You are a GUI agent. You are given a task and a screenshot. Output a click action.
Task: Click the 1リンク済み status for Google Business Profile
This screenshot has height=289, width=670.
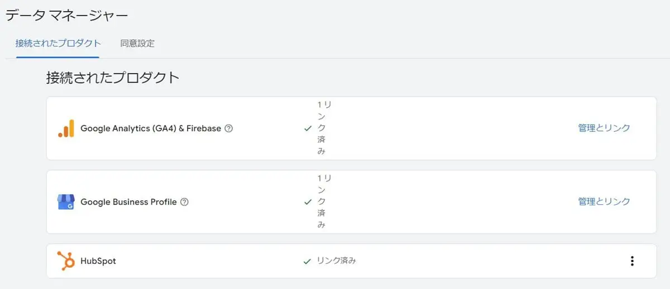tap(324, 201)
